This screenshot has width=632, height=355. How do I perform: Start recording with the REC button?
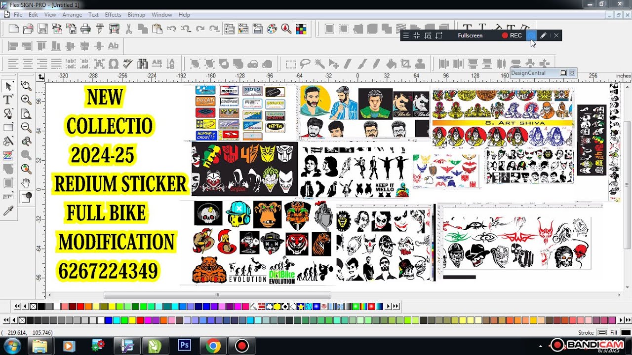(x=512, y=35)
